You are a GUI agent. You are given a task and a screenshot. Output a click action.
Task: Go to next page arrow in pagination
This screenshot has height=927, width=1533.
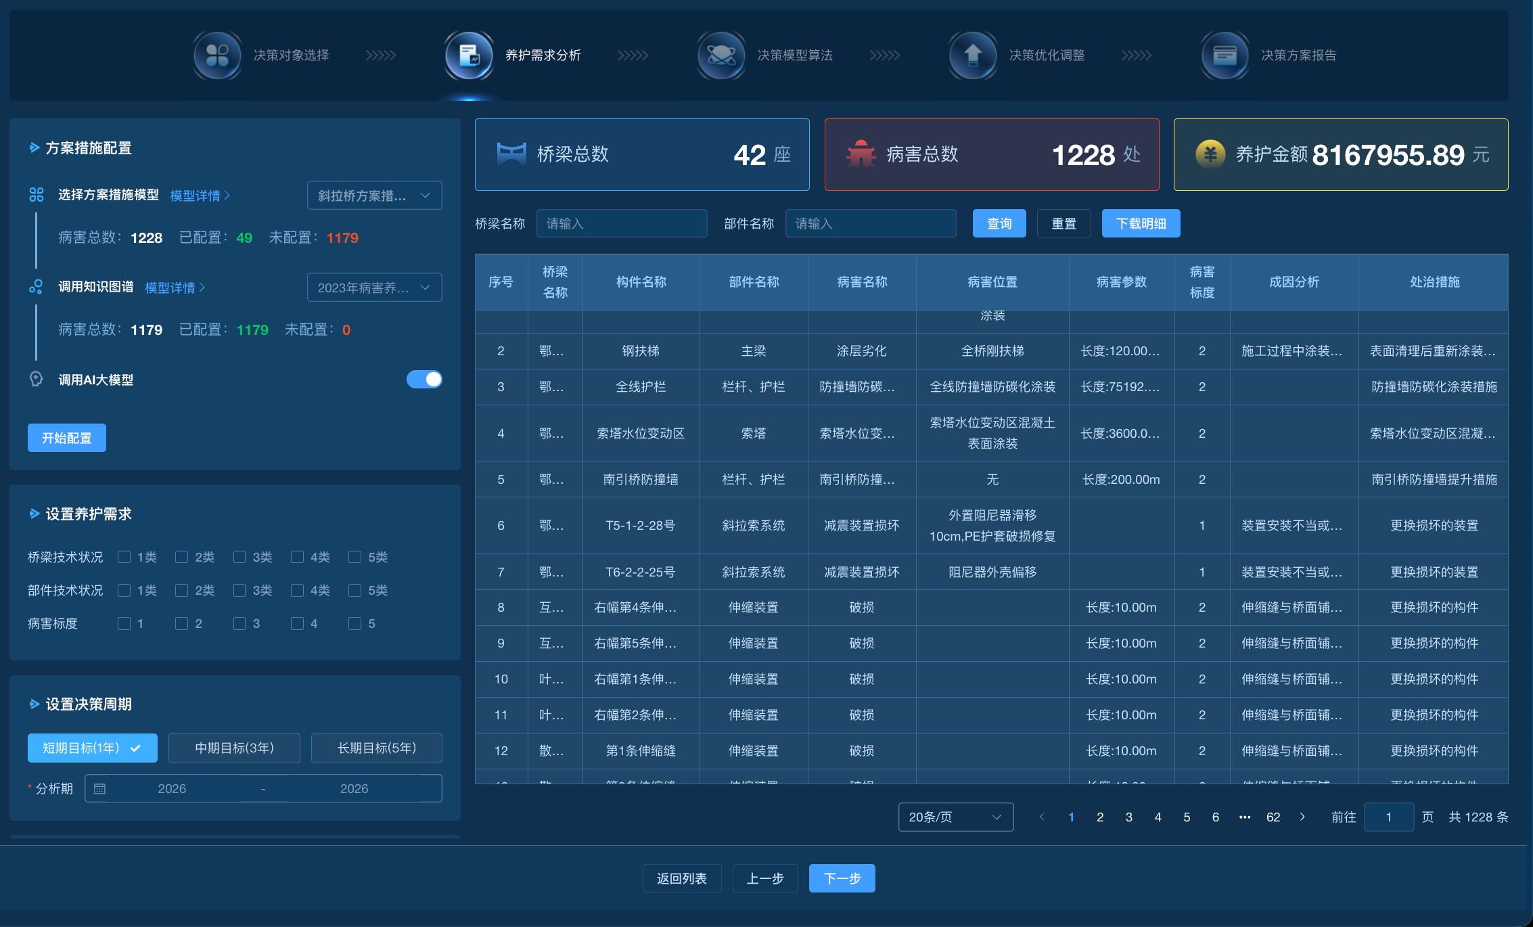point(1302,817)
